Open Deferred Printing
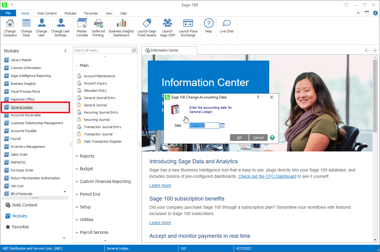 [x=98, y=28]
